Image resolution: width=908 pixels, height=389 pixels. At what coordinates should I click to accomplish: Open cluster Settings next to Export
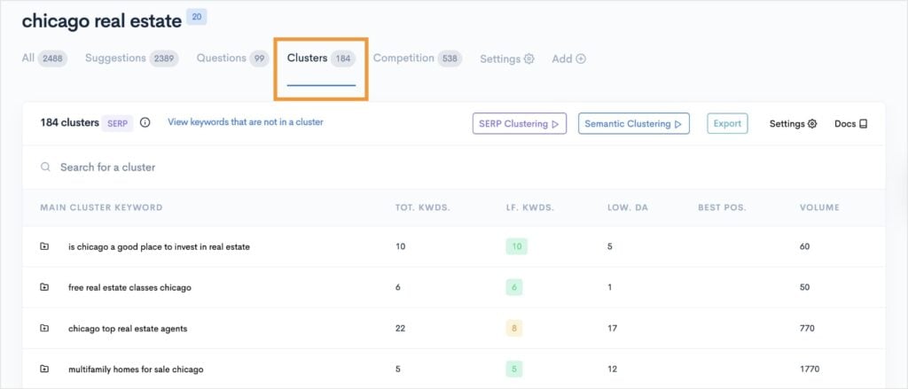coord(793,123)
